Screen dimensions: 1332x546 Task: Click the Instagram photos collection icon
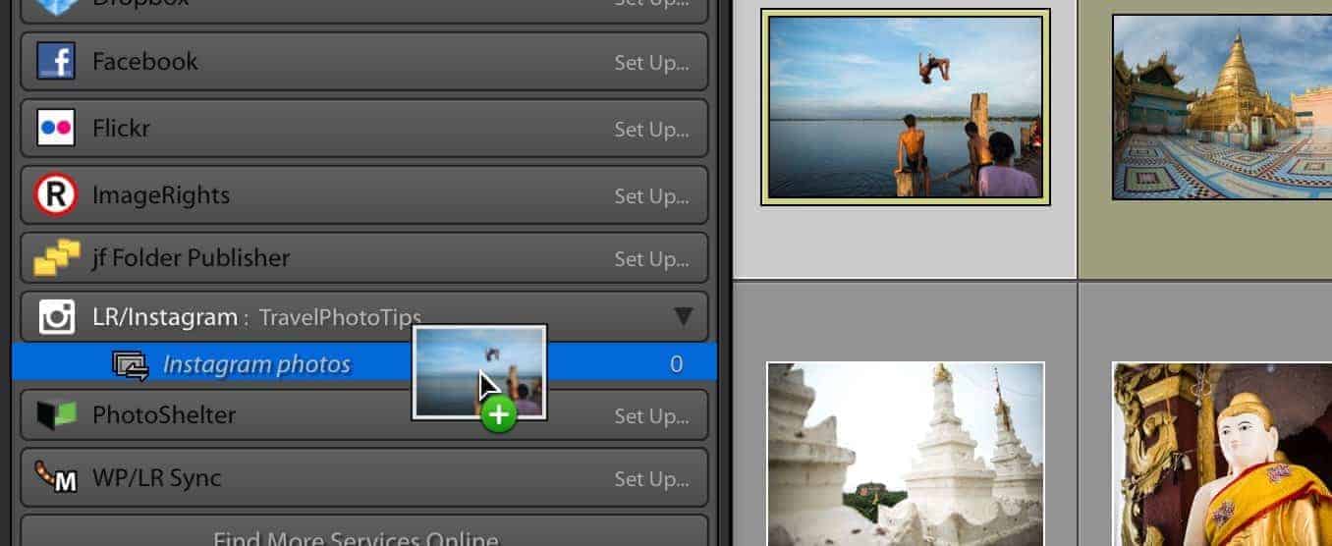(131, 365)
